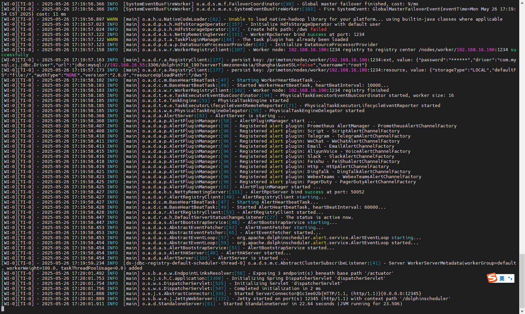Click the AlertRpcServer port number 50052
The width and height of the screenshot is (525, 314).
[357, 192]
